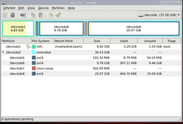Click the Copy partition toolbar icon
This screenshot has width=183, height=124.
33,15
